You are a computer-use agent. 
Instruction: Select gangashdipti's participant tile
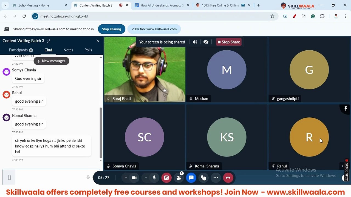[x=309, y=70]
